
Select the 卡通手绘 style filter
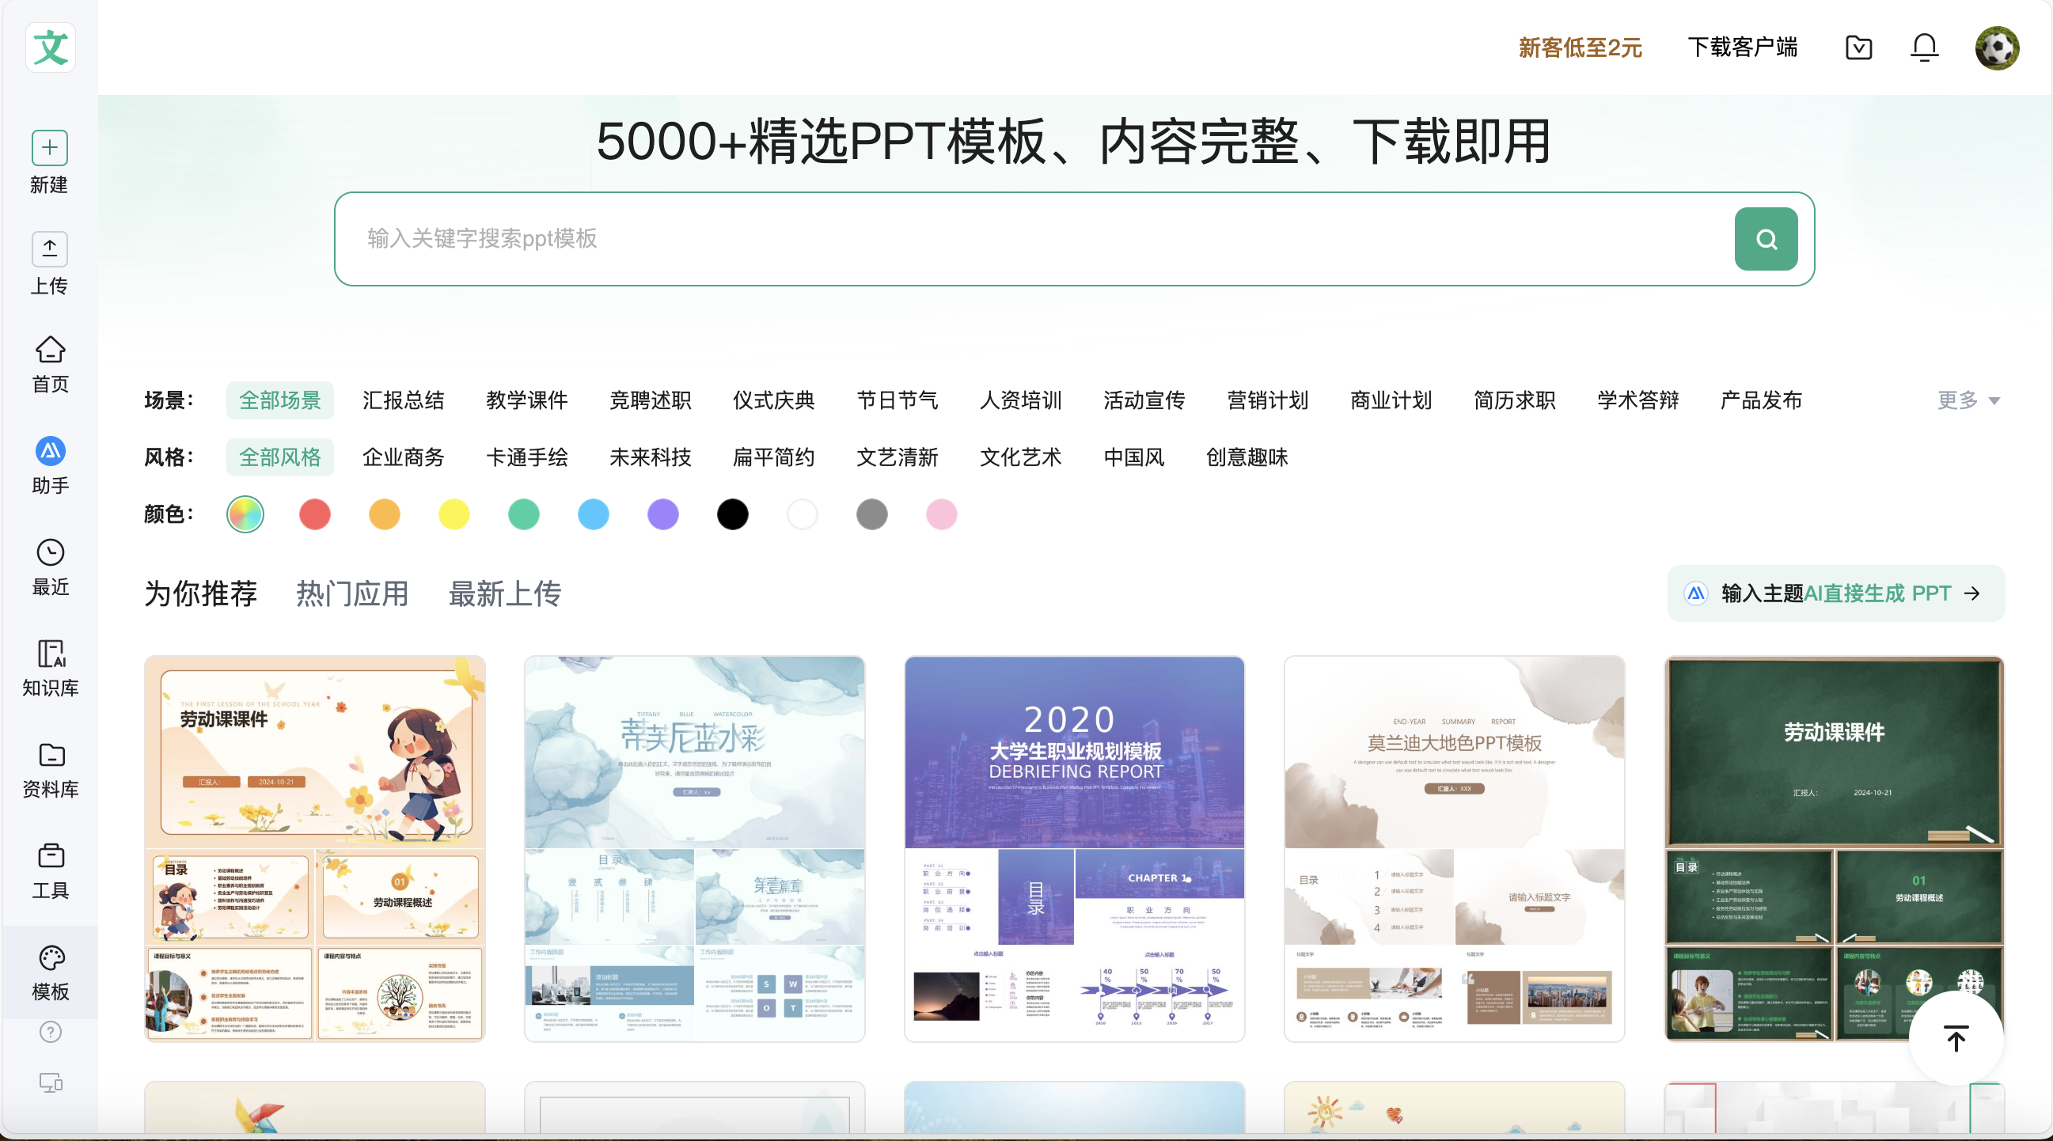pyautogui.click(x=527, y=457)
